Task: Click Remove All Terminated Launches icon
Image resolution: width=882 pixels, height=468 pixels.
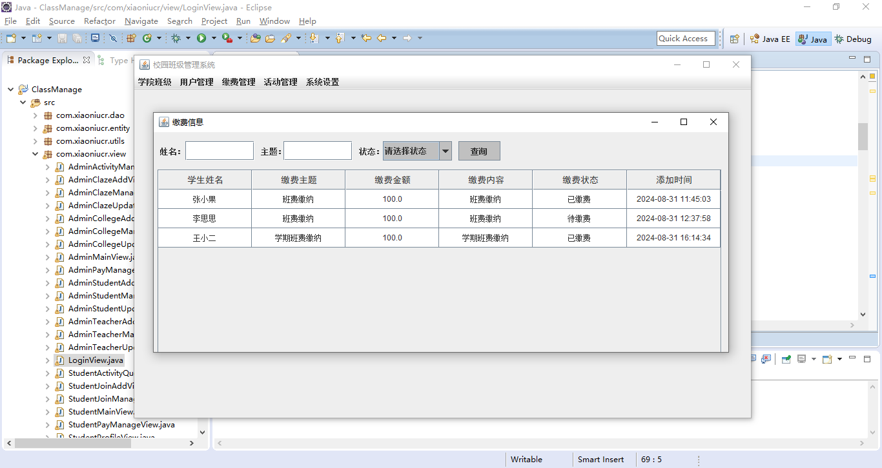Action: 766,359
